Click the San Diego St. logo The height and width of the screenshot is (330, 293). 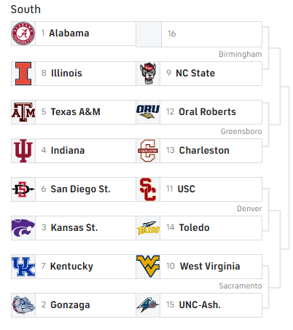[x=23, y=189]
